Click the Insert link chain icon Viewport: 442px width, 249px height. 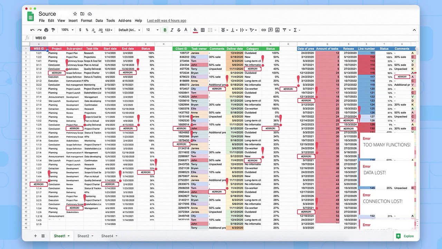[263, 30]
